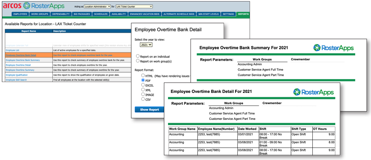Viewport: 371px width, 160px height.
Task: Go to the Dependability tab
Action: click(61, 14)
